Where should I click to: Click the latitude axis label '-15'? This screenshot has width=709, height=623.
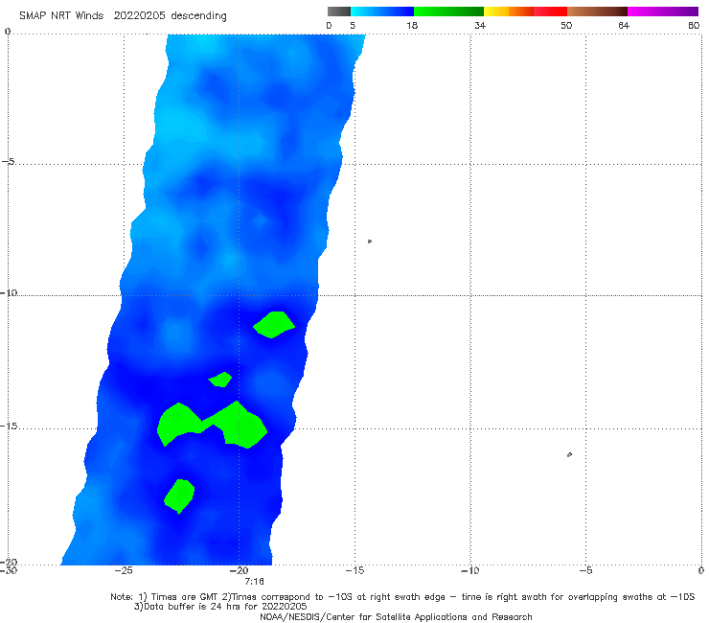pyautogui.click(x=9, y=427)
